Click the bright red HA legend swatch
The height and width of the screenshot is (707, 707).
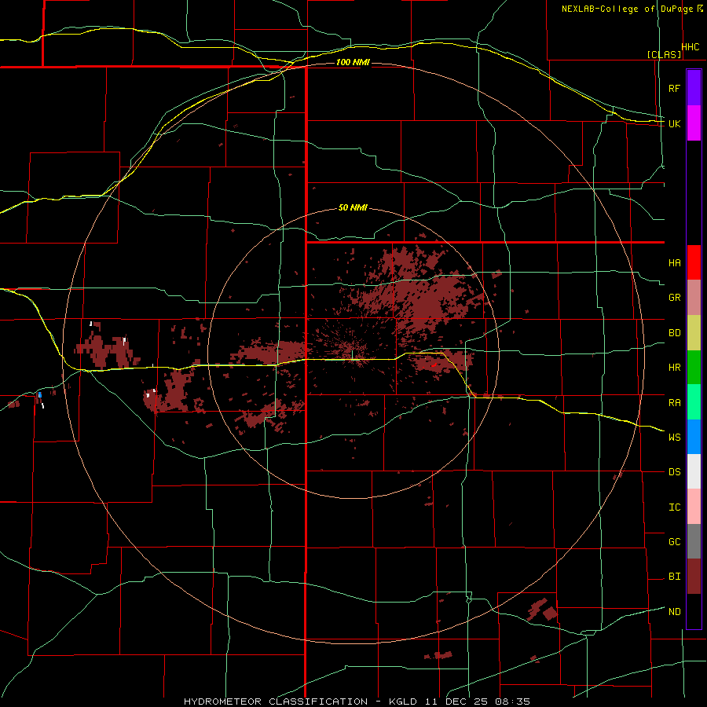click(694, 262)
